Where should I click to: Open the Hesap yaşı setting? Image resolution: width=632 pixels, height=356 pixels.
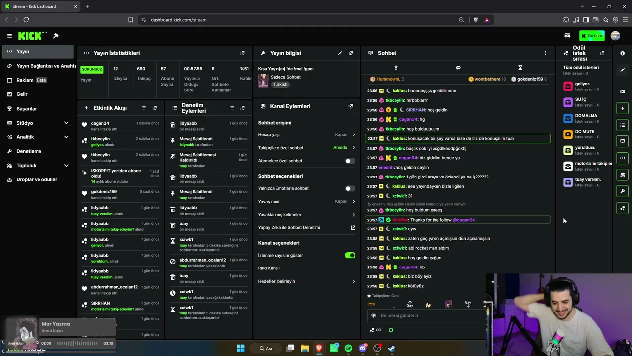click(x=307, y=134)
